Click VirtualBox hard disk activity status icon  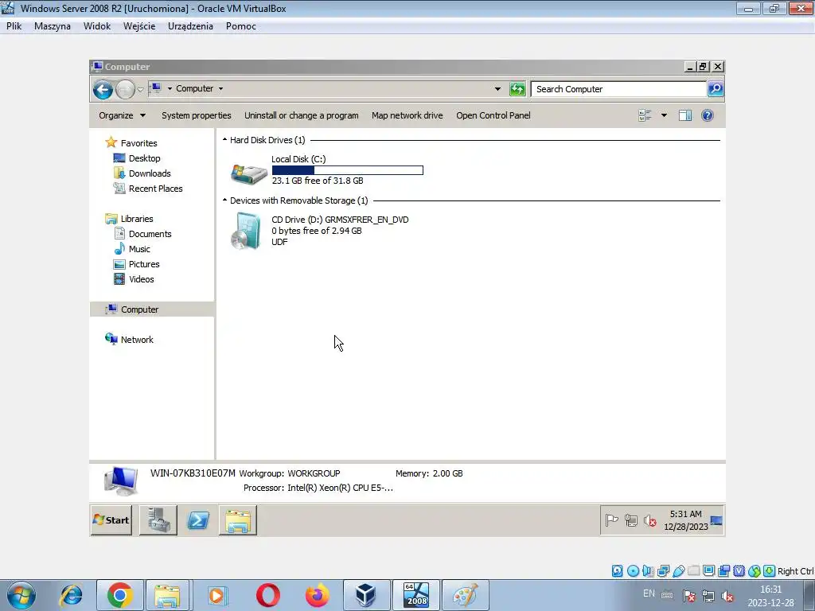(617, 571)
